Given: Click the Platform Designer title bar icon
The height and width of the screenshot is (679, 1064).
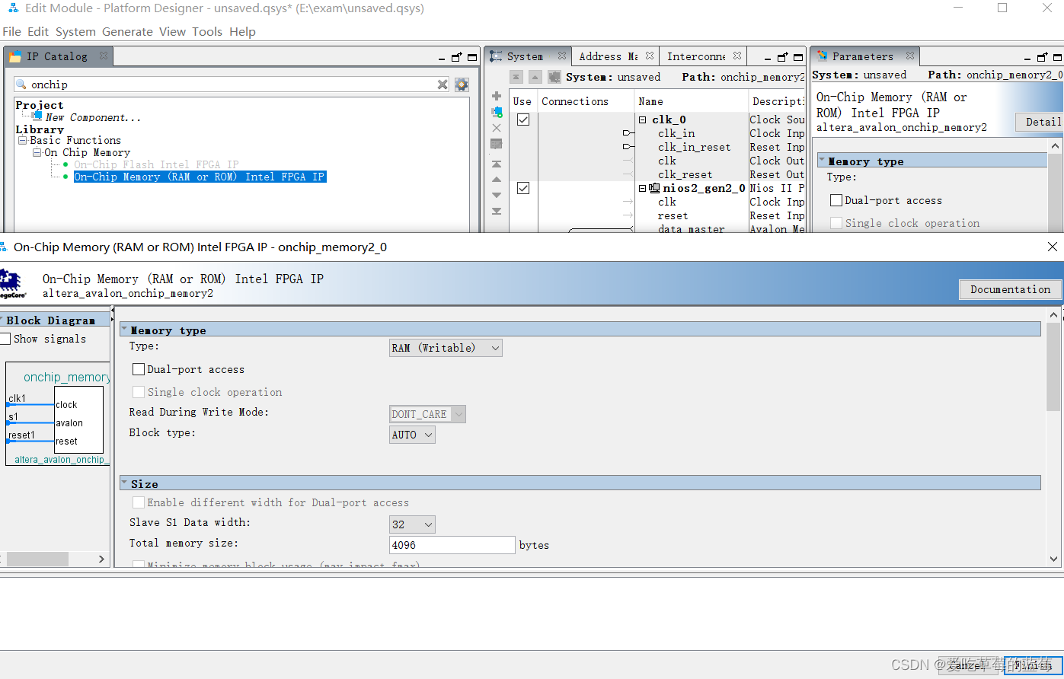Looking at the screenshot, I should point(13,8).
